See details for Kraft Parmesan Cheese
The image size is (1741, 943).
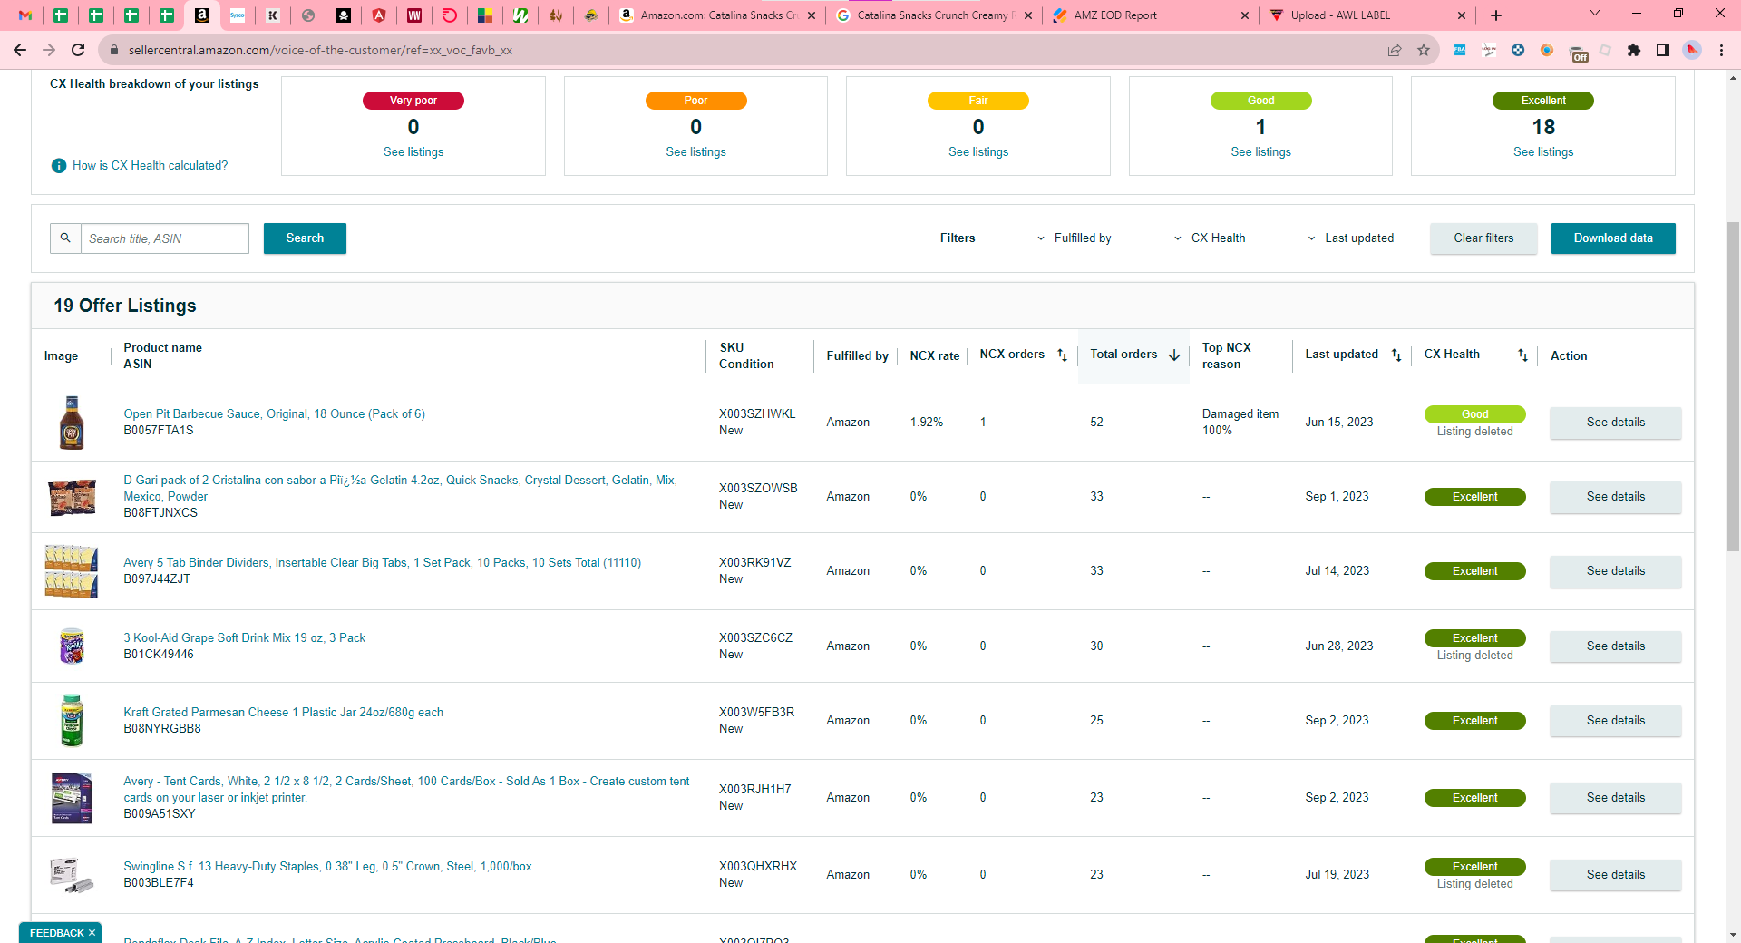point(1615,721)
